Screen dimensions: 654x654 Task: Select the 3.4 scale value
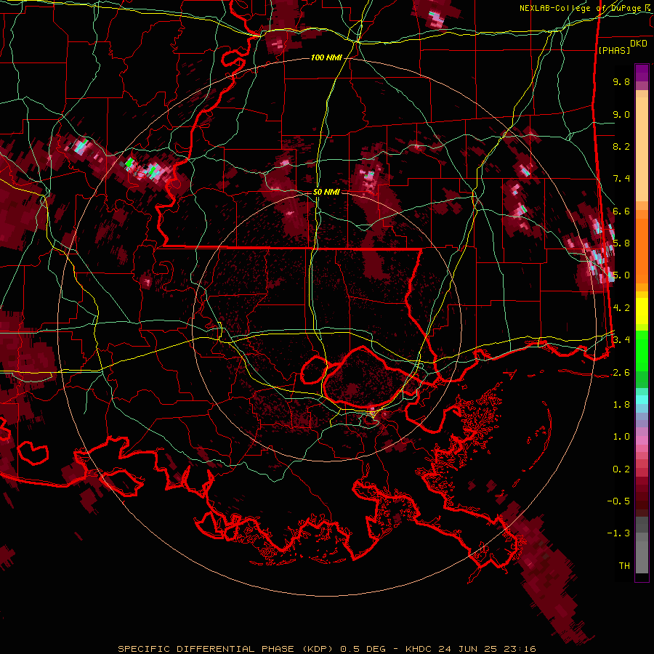tap(621, 340)
